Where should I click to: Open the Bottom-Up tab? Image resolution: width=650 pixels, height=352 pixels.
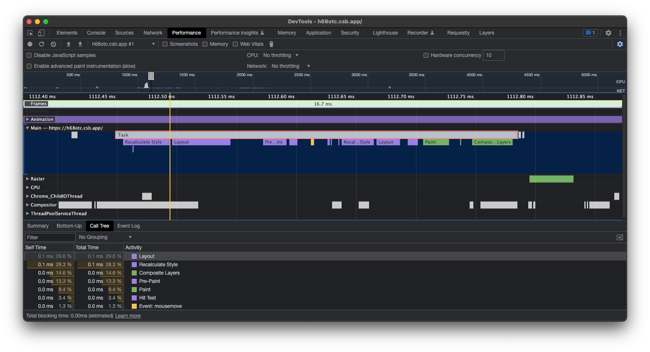69,226
